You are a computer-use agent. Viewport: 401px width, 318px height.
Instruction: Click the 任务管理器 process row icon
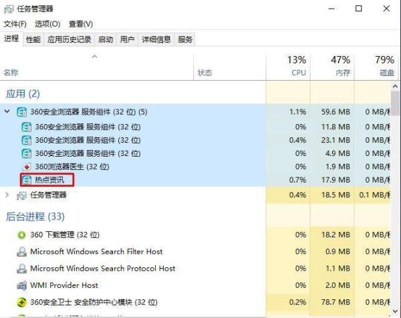pyautogui.click(x=21, y=195)
